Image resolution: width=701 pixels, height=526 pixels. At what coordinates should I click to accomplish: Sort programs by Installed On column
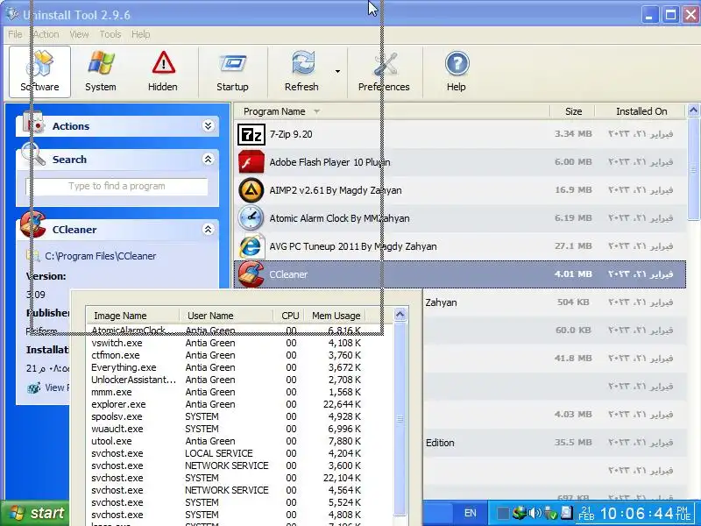coord(641,111)
